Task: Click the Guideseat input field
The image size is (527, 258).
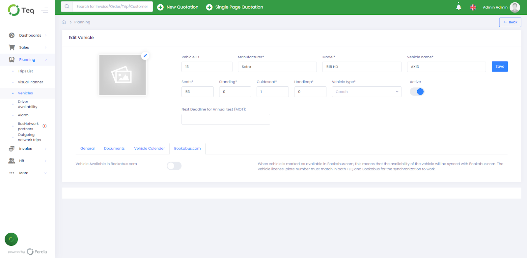Action: 273,92
